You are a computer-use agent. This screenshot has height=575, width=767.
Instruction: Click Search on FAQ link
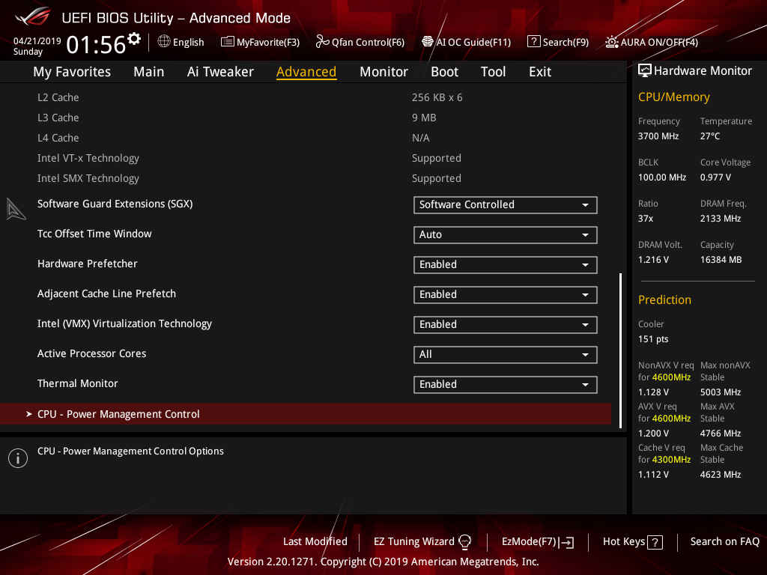(x=724, y=542)
